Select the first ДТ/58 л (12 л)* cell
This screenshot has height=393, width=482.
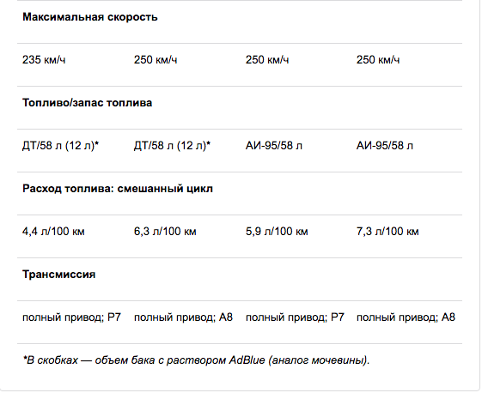point(60,146)
